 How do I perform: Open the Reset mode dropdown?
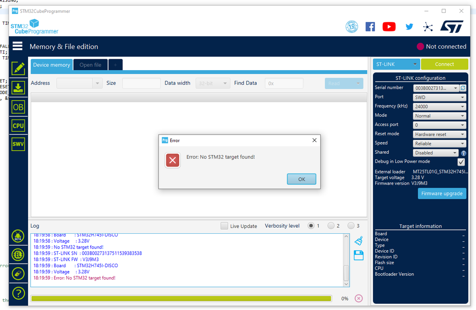(440, 134)
